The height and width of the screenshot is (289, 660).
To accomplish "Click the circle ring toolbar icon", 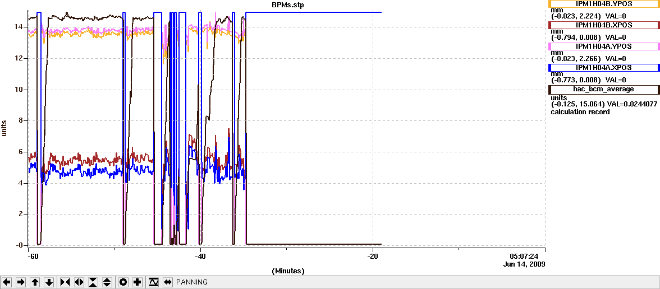I will pos(123,282).
